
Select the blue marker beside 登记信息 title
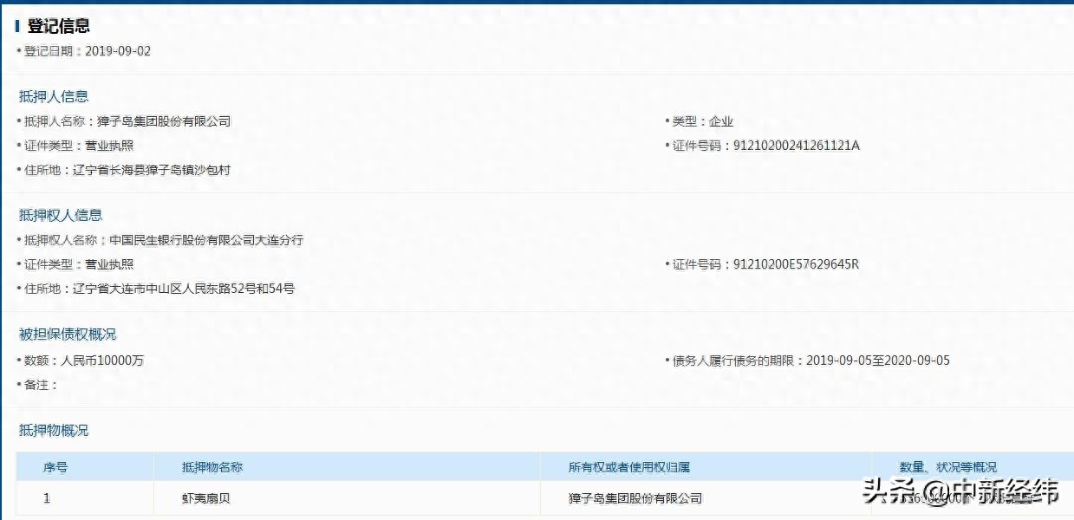19,26
